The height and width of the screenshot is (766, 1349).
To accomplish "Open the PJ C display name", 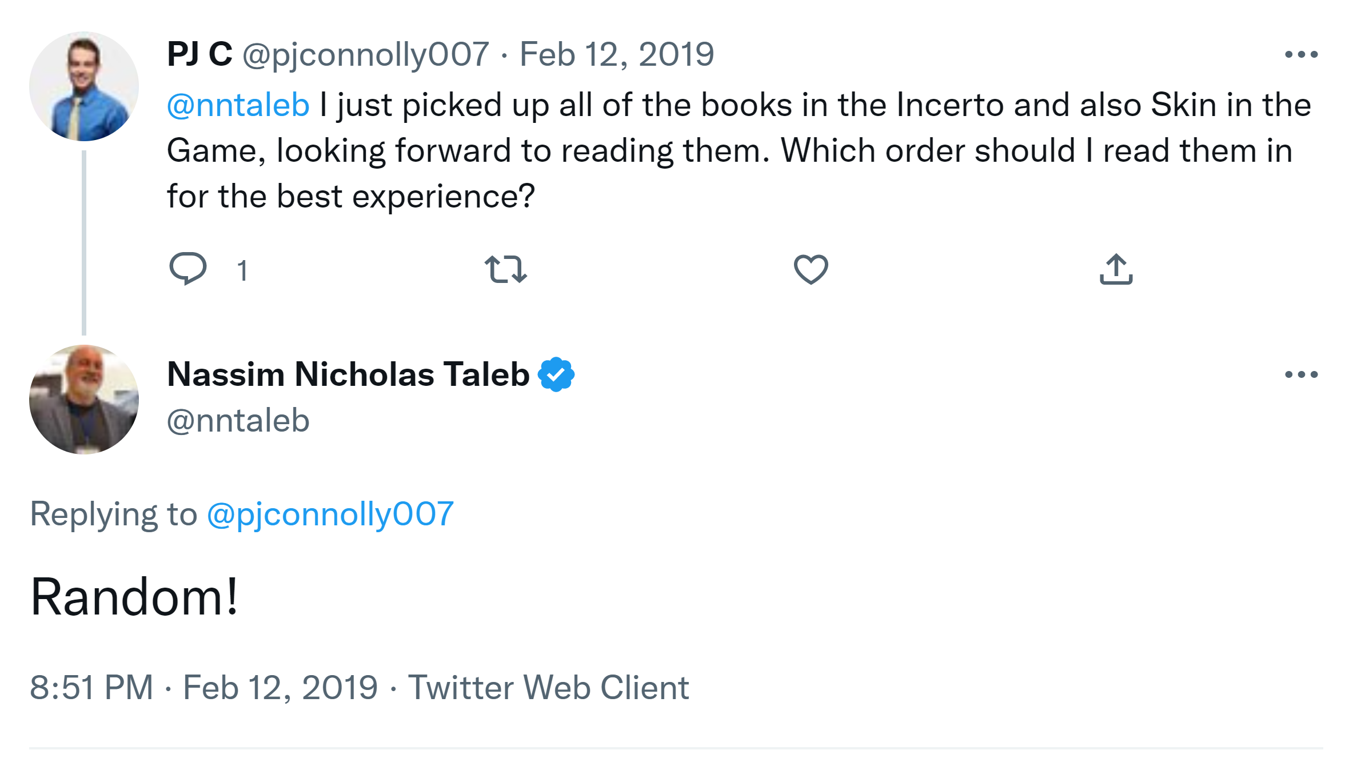I will point(199,55).
